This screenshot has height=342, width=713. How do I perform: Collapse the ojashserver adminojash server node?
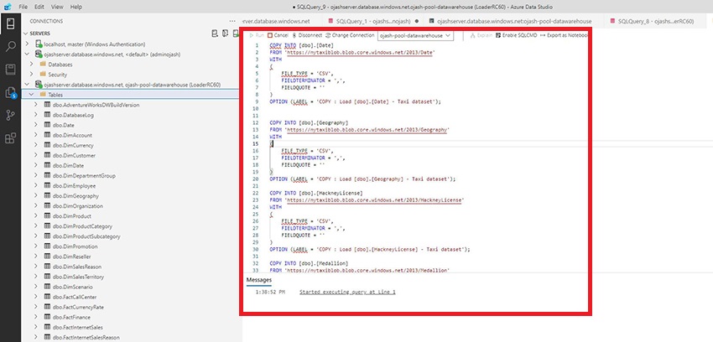[28, 54]
